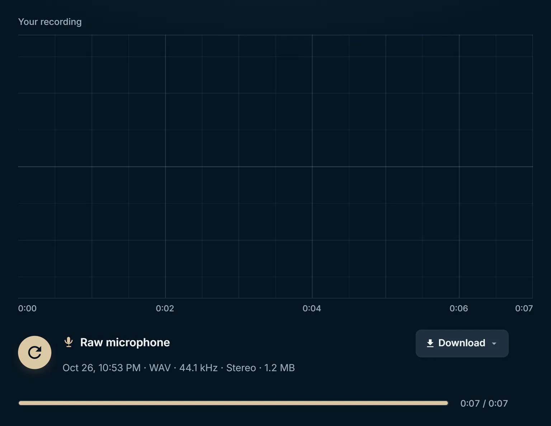Click the 0:04 timeline label

[312, 308]
